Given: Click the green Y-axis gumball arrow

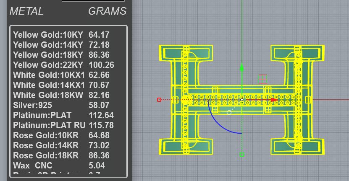Looking at the screenshot, I should pyautogui.click(x=242, y=67).
